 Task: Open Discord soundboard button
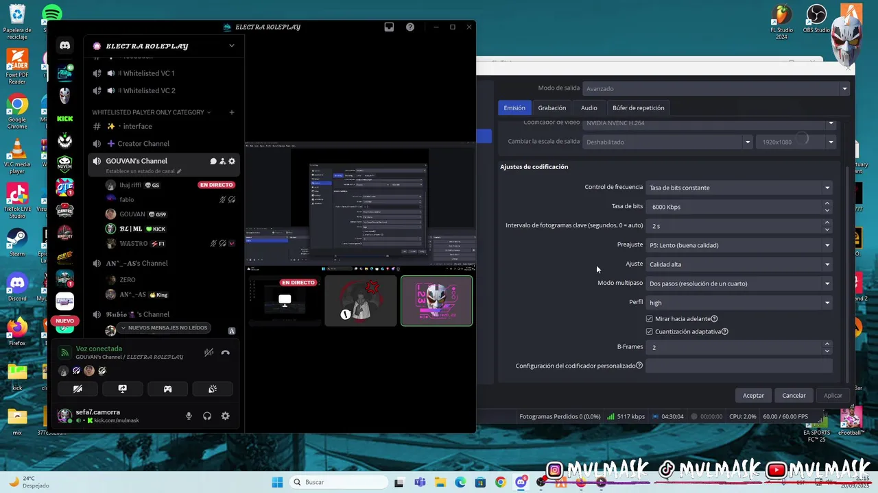(x=213, y=389)
